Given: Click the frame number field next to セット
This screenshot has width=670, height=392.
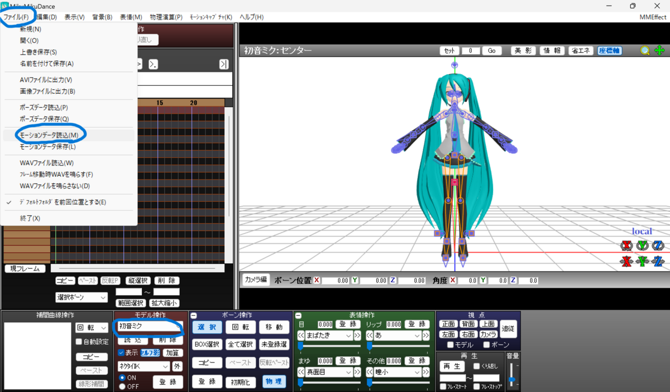Looking at the screenshot, I should [471, 51].
